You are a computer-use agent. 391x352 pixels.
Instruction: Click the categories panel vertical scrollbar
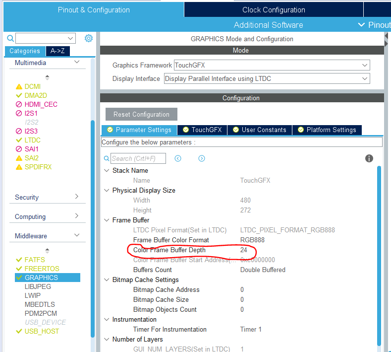pyautogui.click(x=93, y=228)
